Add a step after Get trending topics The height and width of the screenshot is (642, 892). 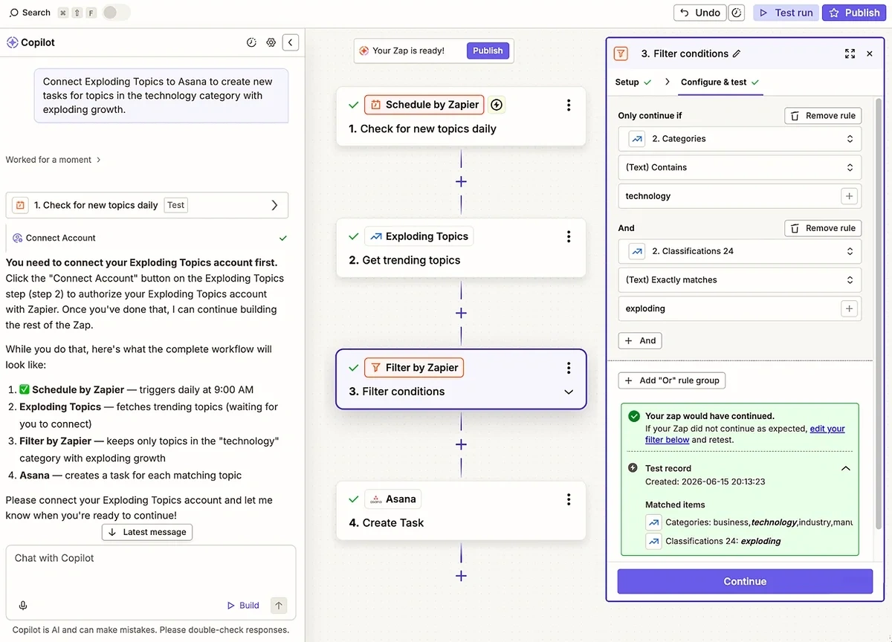[461, 313]
